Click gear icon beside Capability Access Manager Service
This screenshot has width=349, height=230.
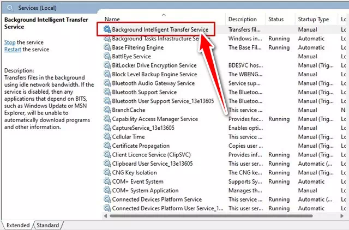107,119
